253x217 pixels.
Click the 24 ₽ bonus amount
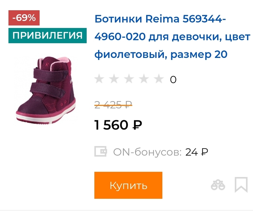(x=196, y=152)
